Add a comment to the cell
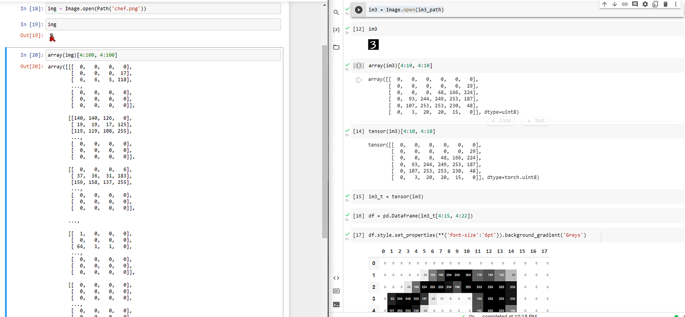Viewport: 685px width, 317px height. click(634, 4)
